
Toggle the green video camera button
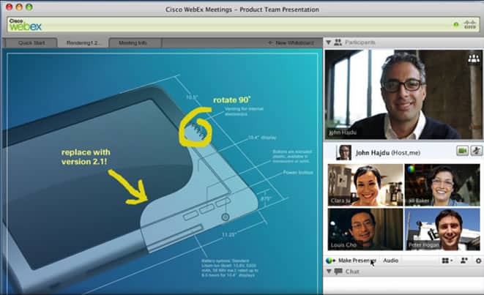click(462, 151)
